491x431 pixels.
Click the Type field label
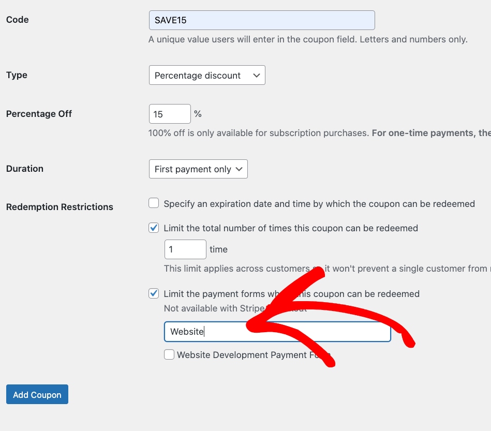[x=17, y=75]
